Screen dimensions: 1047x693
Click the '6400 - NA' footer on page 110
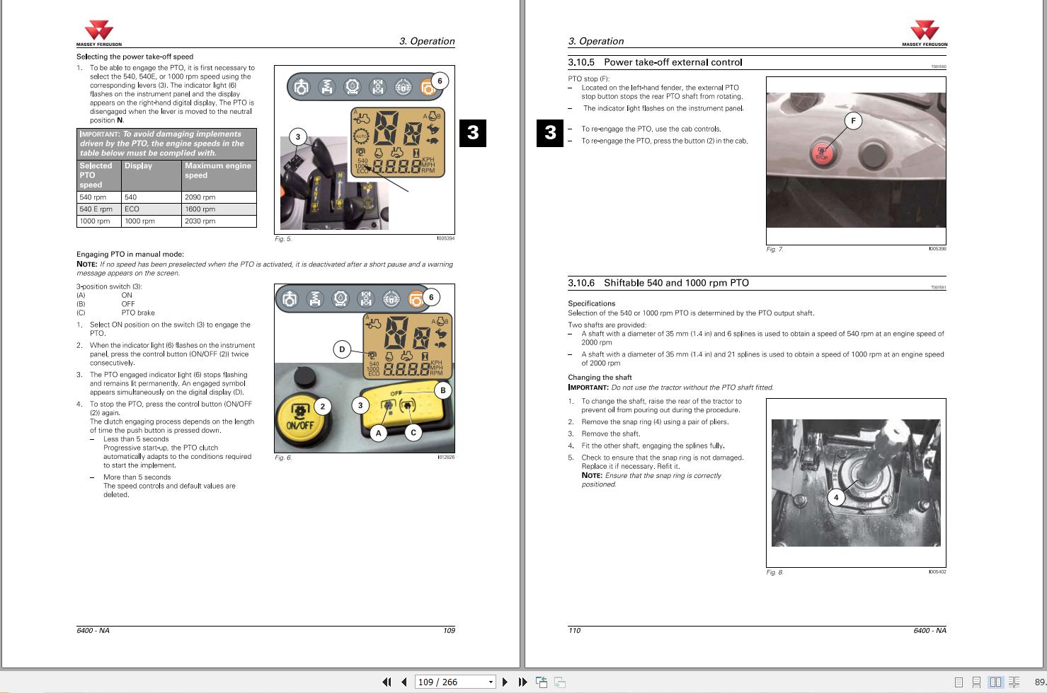(929, 631)
